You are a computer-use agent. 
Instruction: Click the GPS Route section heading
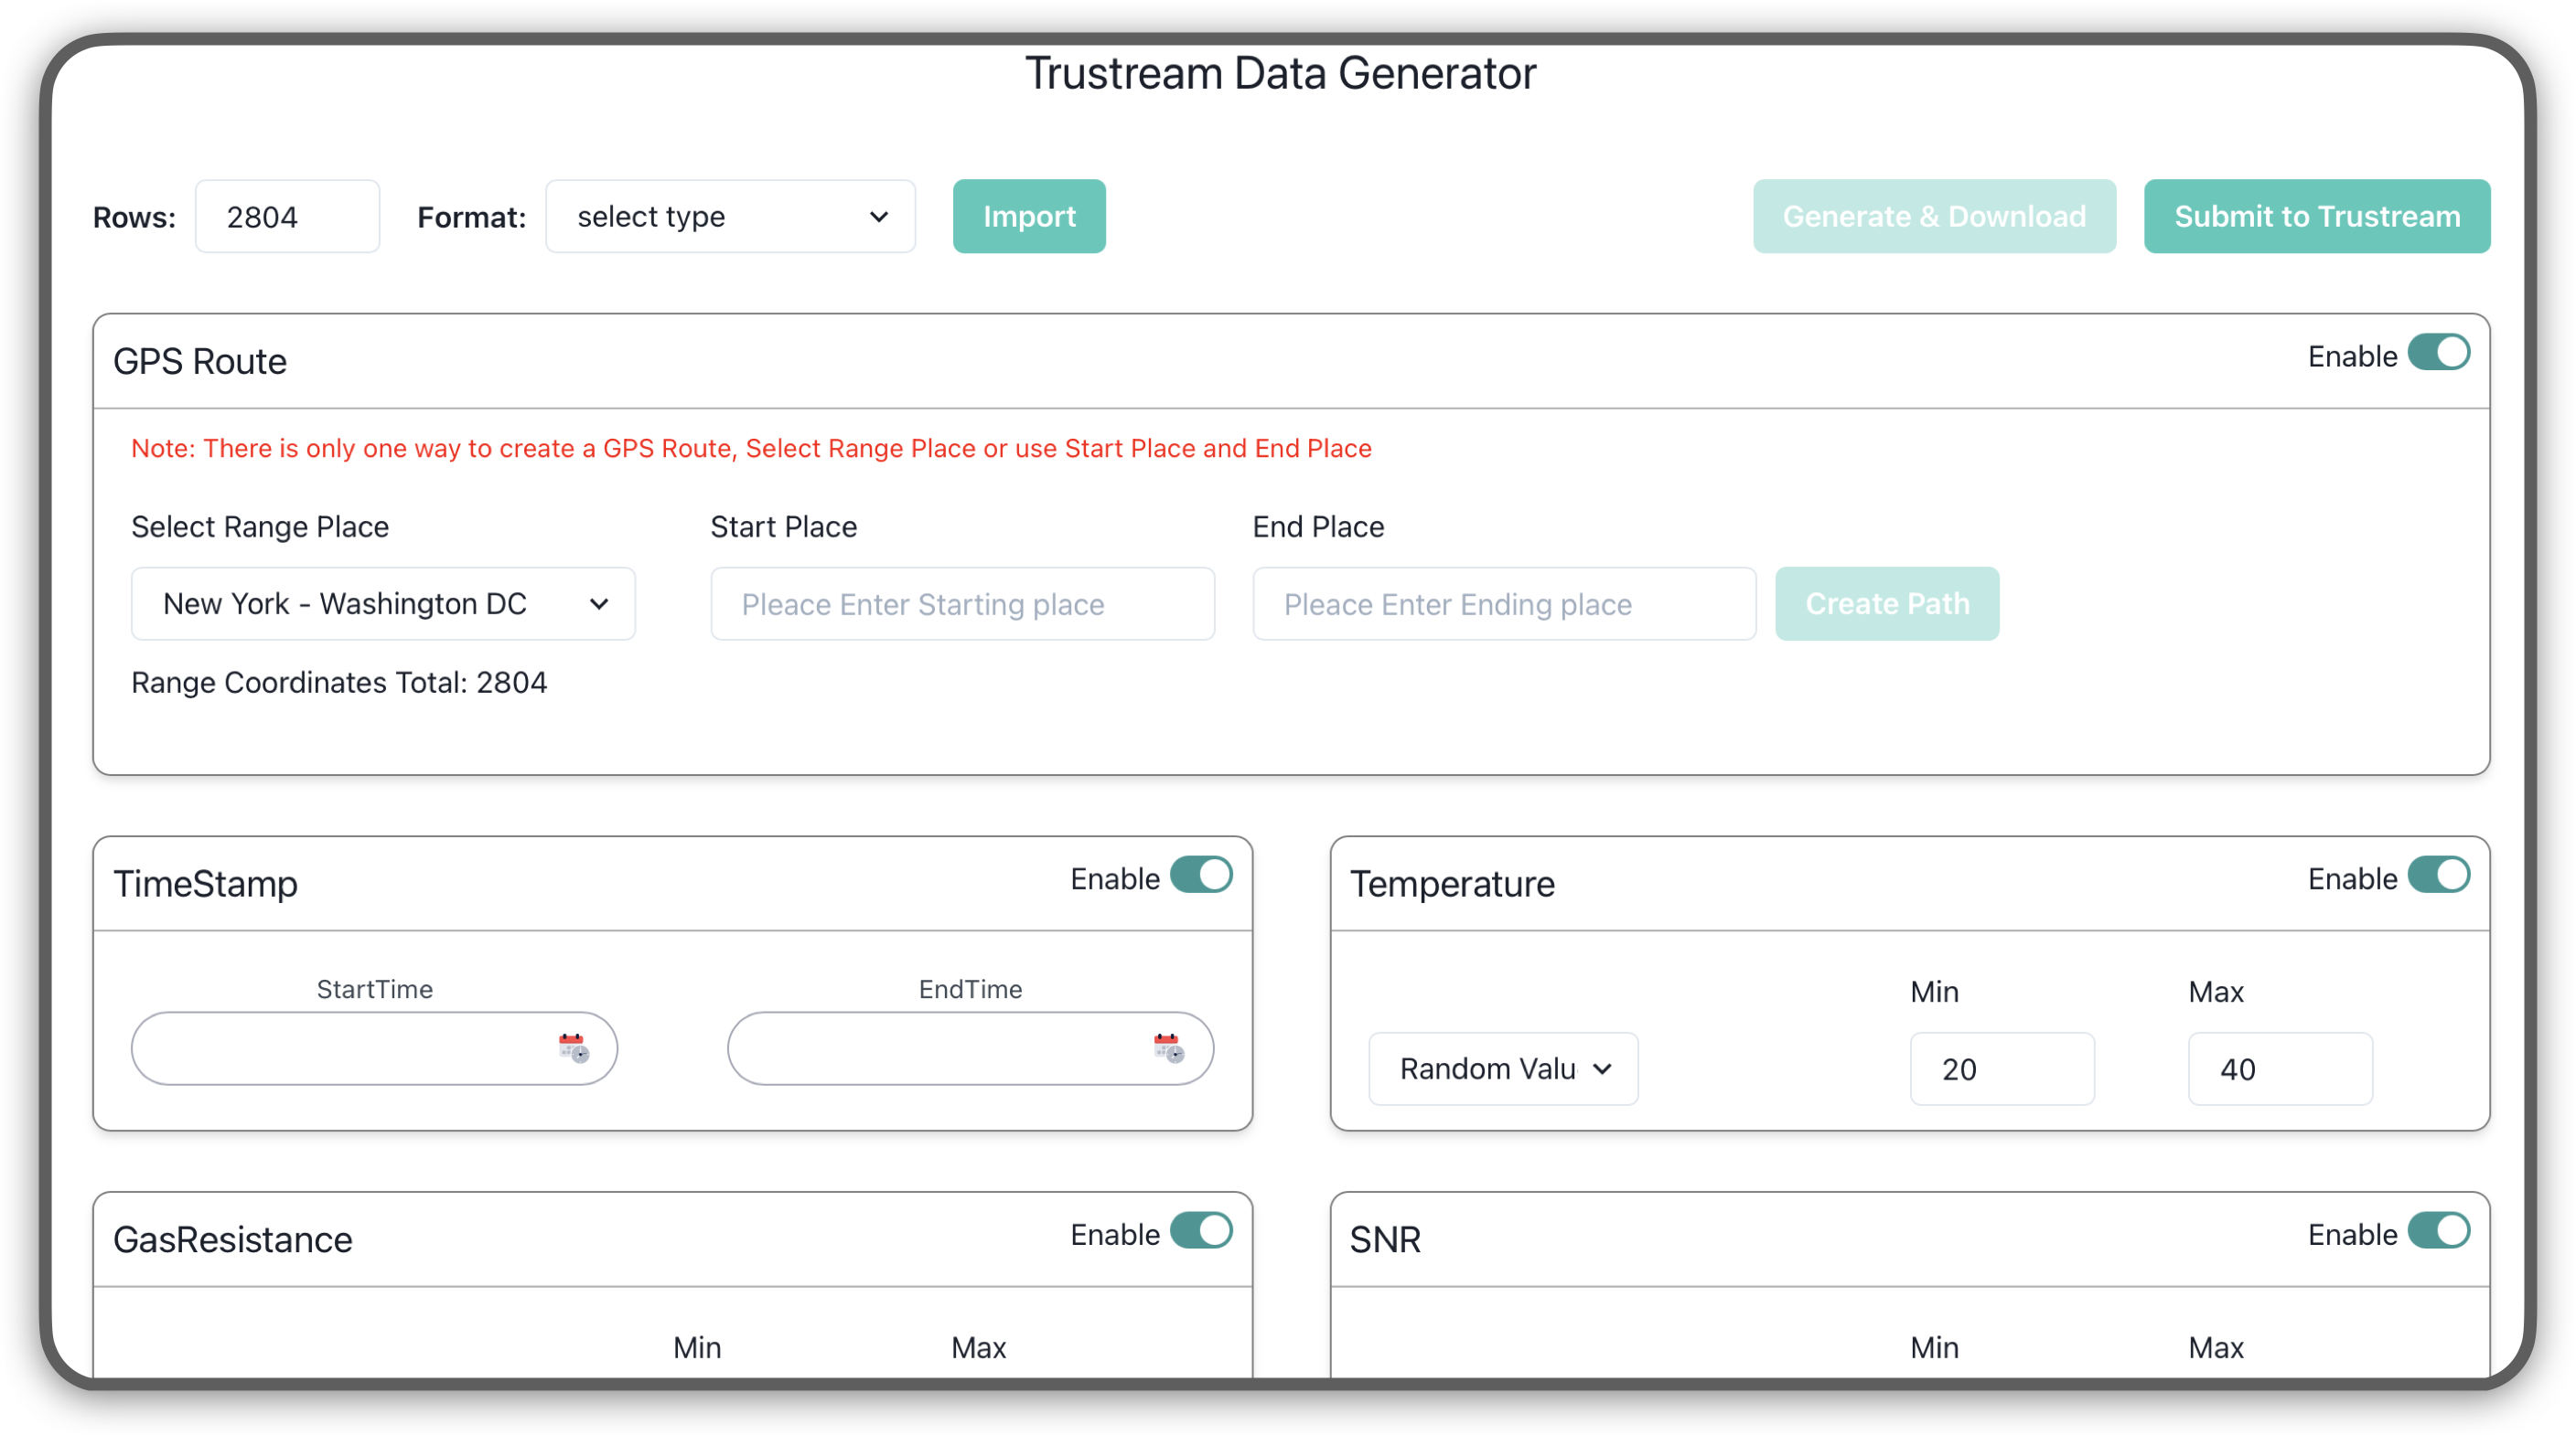click(x=200, y=362)
